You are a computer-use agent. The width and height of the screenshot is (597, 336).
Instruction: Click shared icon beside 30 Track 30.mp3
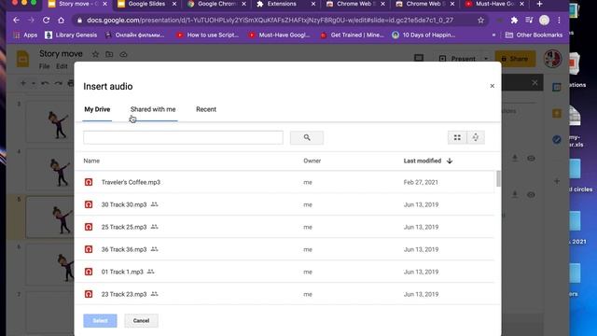pos(154,204)
